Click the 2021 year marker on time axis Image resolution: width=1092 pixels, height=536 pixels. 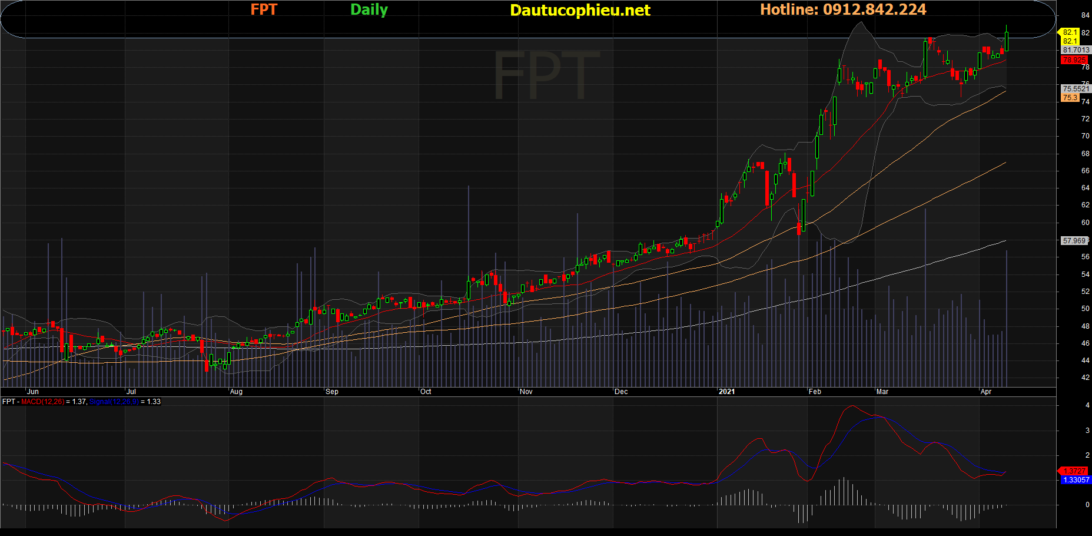point(727,392)
